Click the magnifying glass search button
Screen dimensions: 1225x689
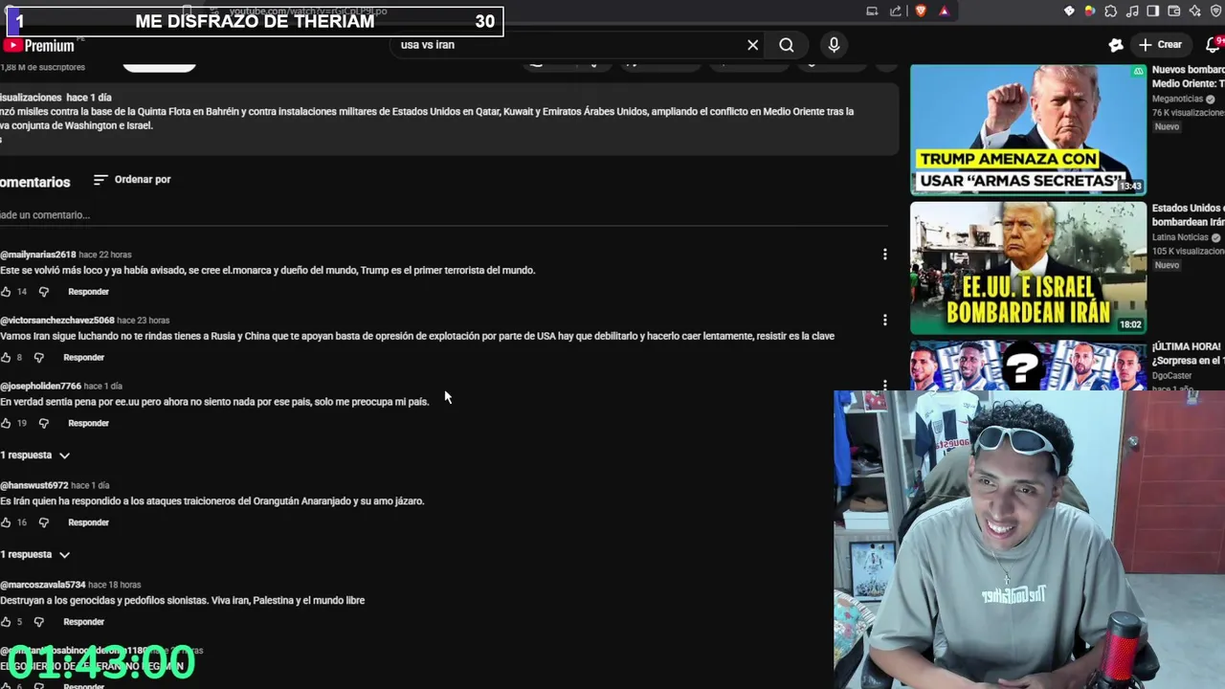(787, 45)
